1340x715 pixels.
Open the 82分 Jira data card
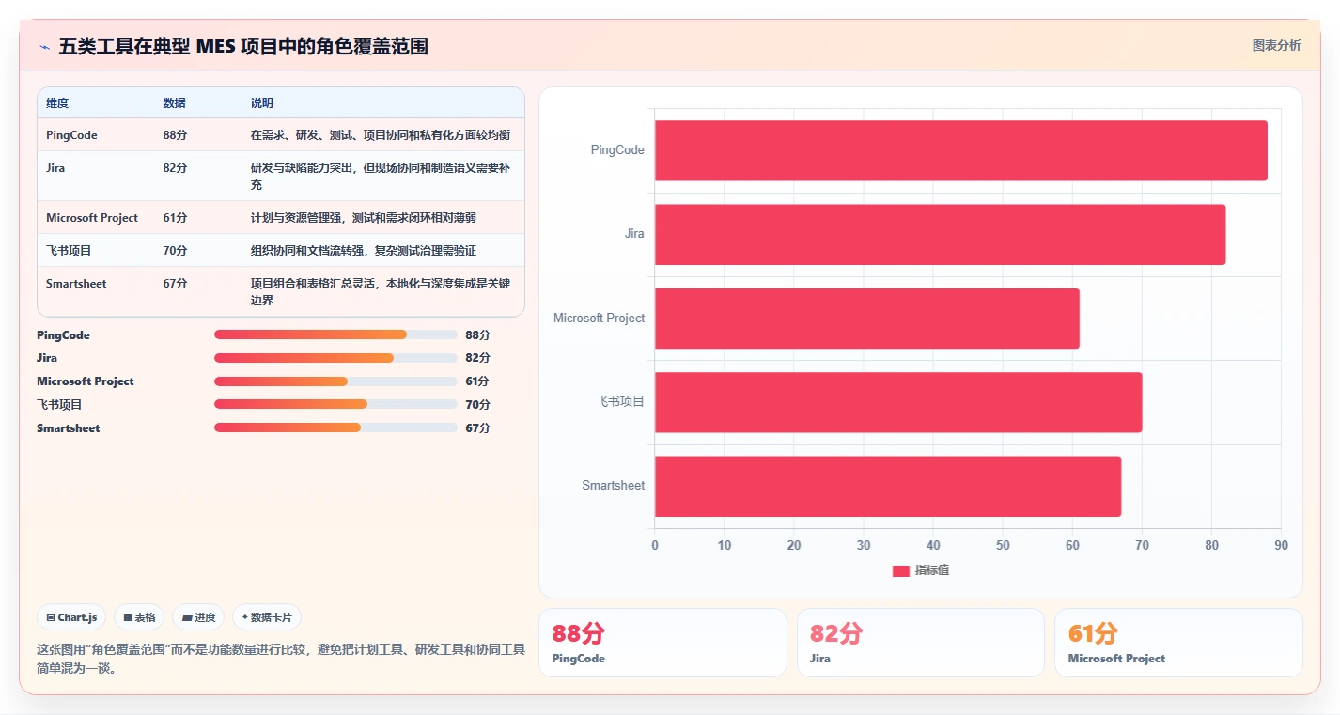pos(920,643)
